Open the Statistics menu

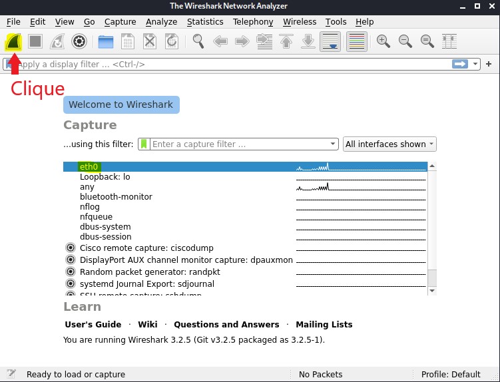tap(205, 22)
